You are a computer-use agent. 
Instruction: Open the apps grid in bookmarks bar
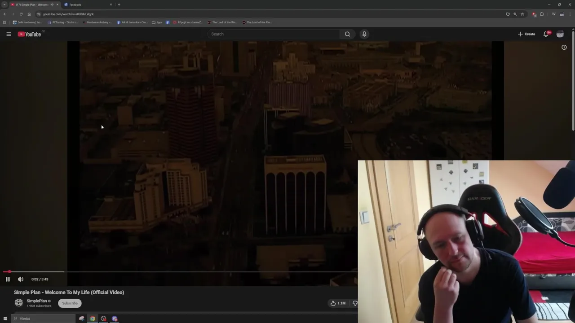pyautogui.click(x=4, y=22)
